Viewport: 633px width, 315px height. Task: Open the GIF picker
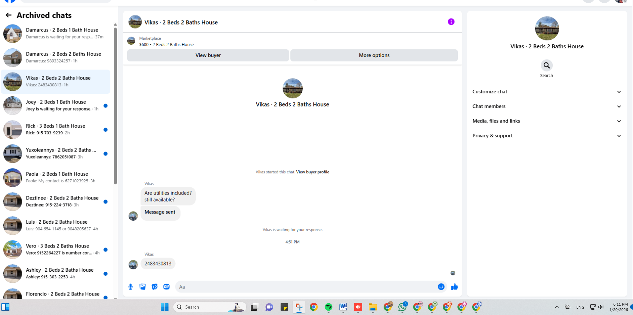pos(166,287)
